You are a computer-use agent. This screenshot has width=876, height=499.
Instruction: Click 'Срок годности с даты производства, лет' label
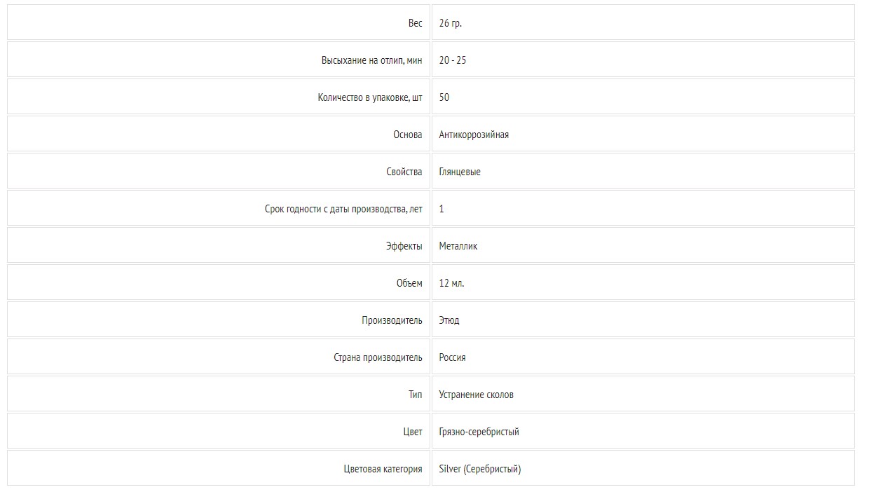344,209
